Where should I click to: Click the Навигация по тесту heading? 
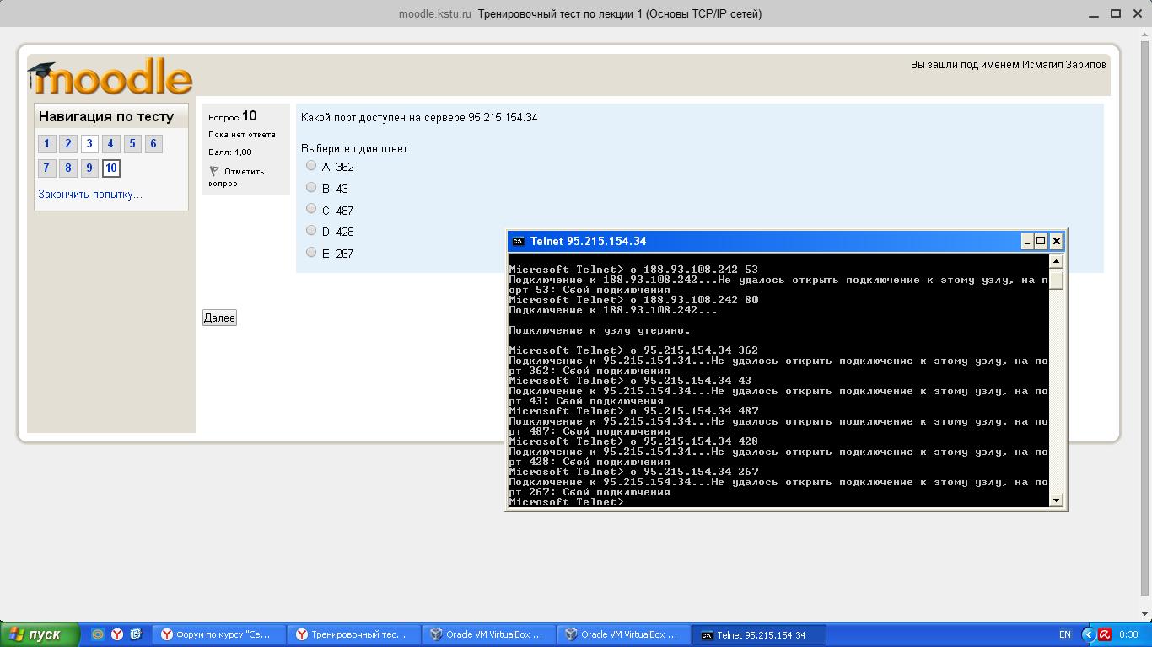(106, 117)
